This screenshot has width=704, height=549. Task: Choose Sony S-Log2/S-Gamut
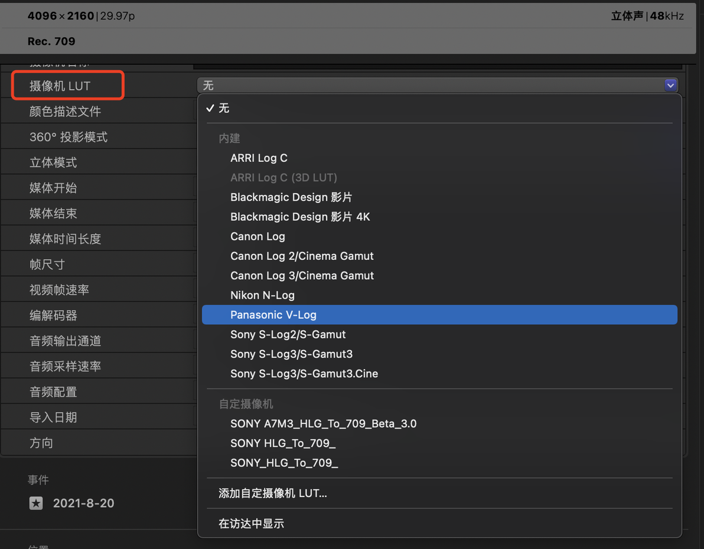click(x=439, y=335)
